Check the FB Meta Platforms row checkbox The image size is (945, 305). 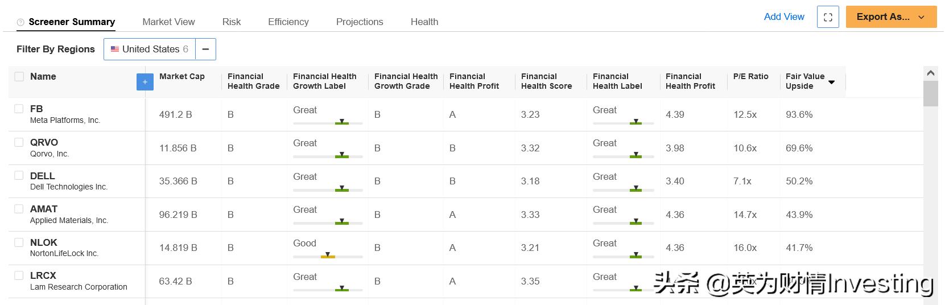pos(19,109)
